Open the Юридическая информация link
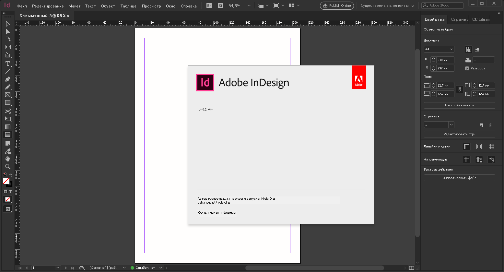Viewport: 504px width, 272px height. 217,213
